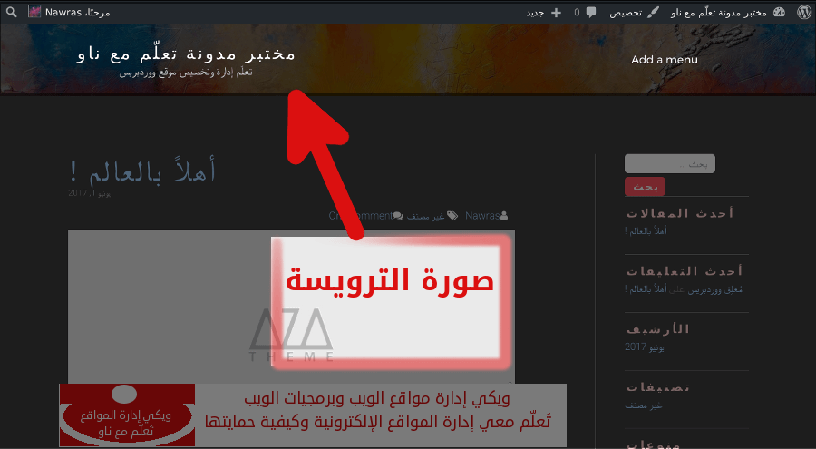This screenshot has height=449, width=816.
Task: Open the comments bubble icon in admin bar
Action: [591, 12]
